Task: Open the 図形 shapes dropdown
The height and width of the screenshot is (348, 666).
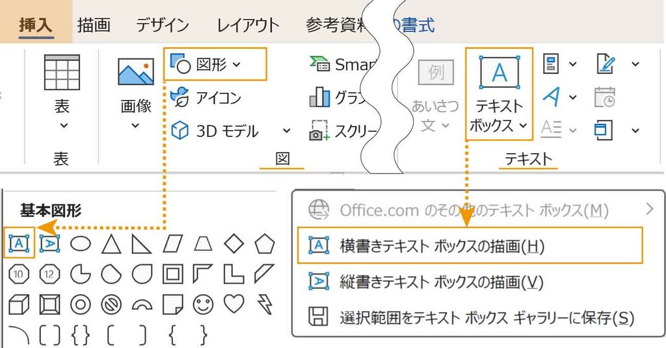Action: (x=215, y=64)
